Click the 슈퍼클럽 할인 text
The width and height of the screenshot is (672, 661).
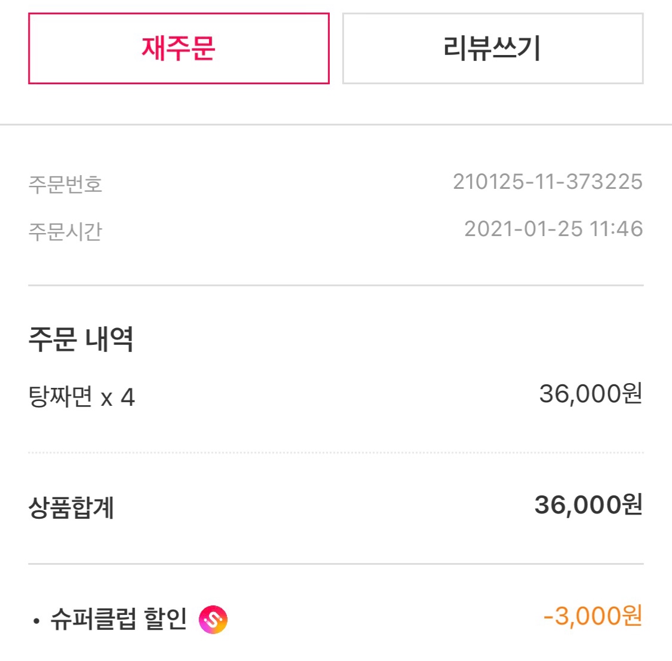(119, 619)
